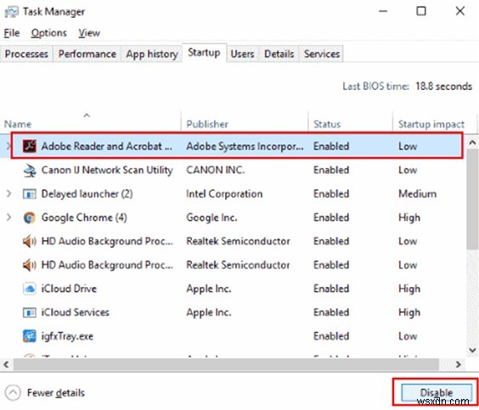Click Adobe Systems Incorpor... publisher cell
The image size is (479, 410).
(x=245, y=147)
